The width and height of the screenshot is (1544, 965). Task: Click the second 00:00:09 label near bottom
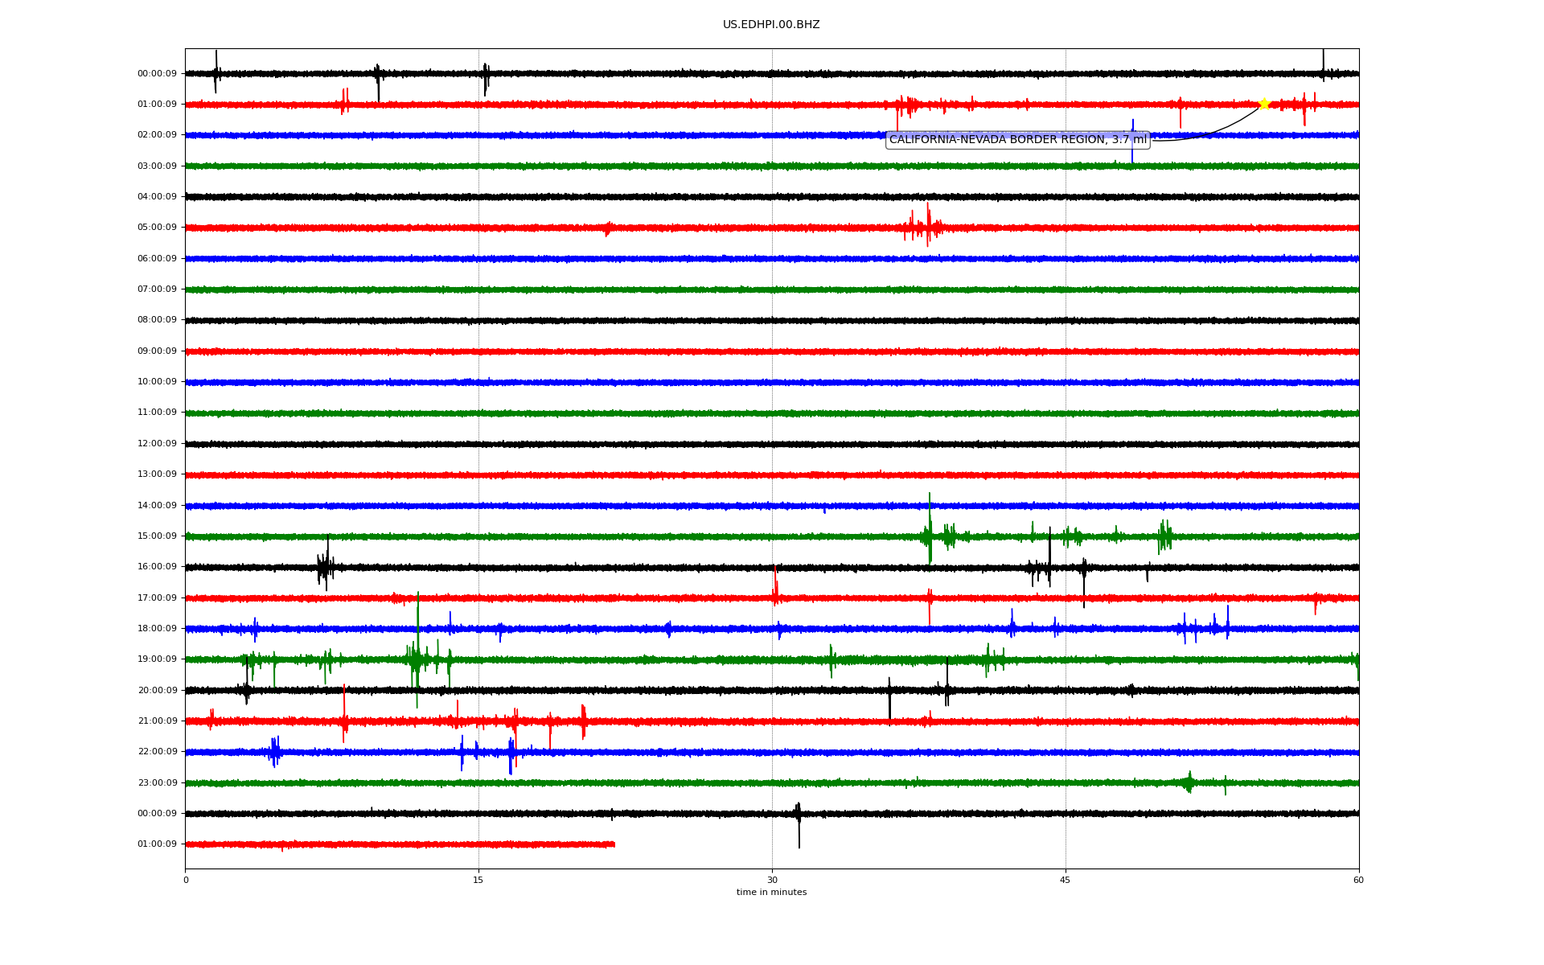[x=157, y=814]
